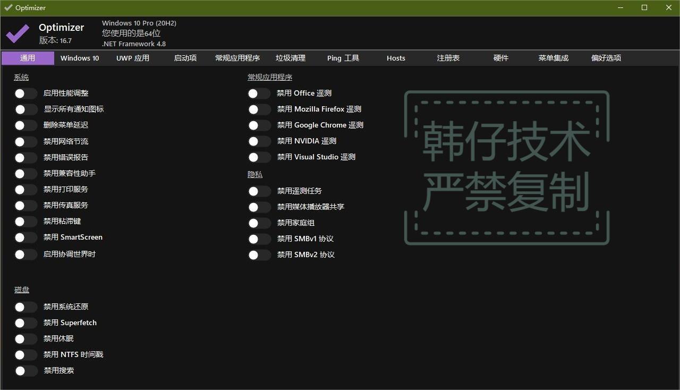The height and width of the screenshot is (390, 680).
Task: Toggle 禁用 Office 遥测 switch
Action: pyautogui.click(x=259, y=94)
